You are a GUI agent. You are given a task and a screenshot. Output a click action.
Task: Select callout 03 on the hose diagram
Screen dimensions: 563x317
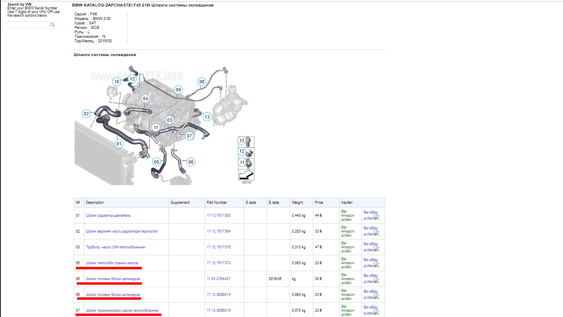pos(169,120)
